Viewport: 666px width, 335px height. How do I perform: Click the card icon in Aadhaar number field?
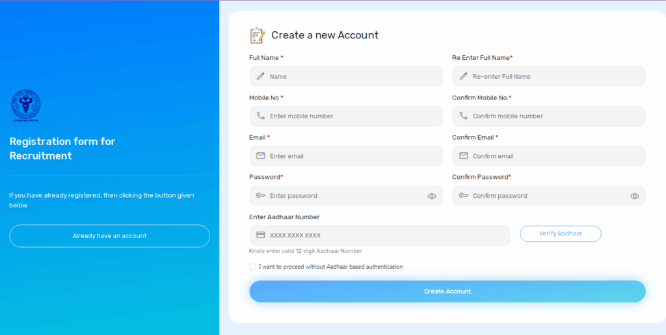click(x=261, y=235)
